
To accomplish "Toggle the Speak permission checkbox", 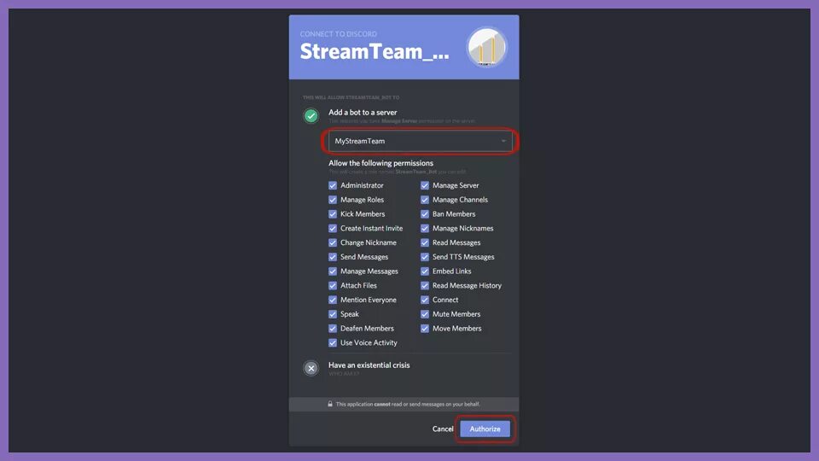I will [333, 314].
